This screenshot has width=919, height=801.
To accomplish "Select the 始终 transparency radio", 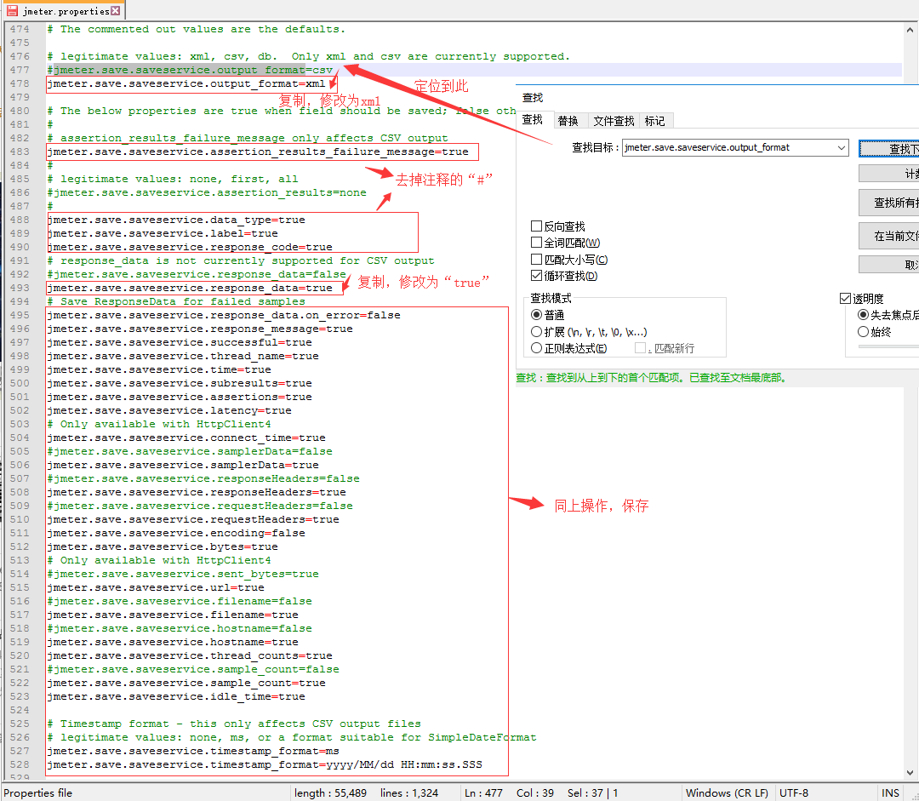I will pos(864,332).
